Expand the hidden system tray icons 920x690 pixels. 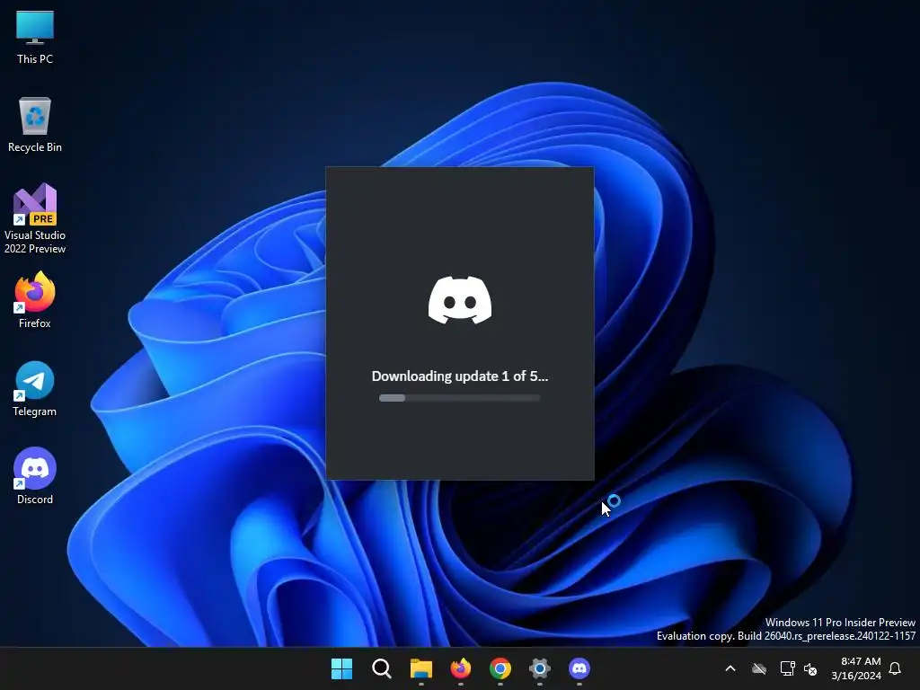730,668
